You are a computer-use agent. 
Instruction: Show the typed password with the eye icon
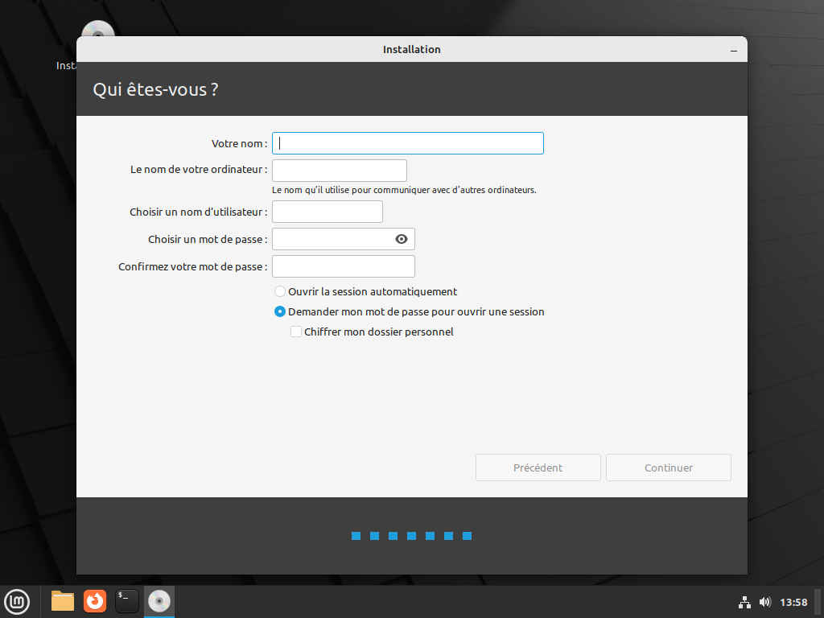tap(401, 238)
